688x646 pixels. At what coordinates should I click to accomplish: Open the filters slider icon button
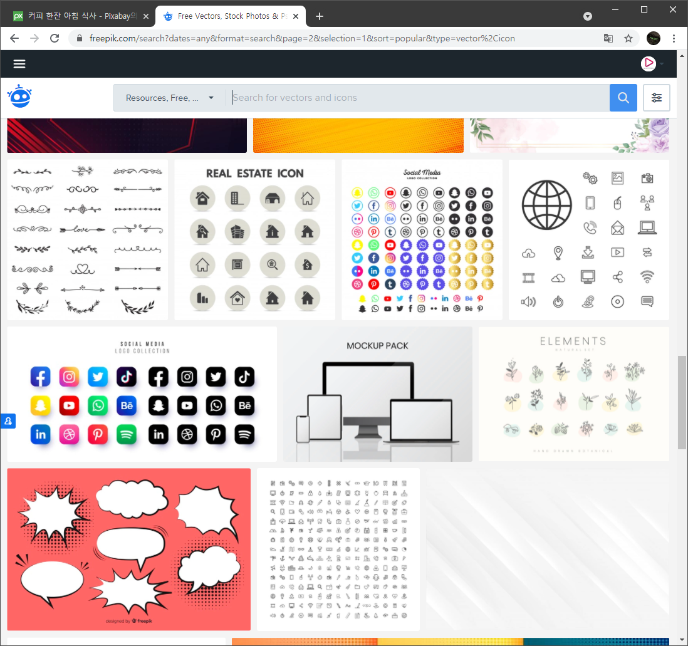point(657,98)
